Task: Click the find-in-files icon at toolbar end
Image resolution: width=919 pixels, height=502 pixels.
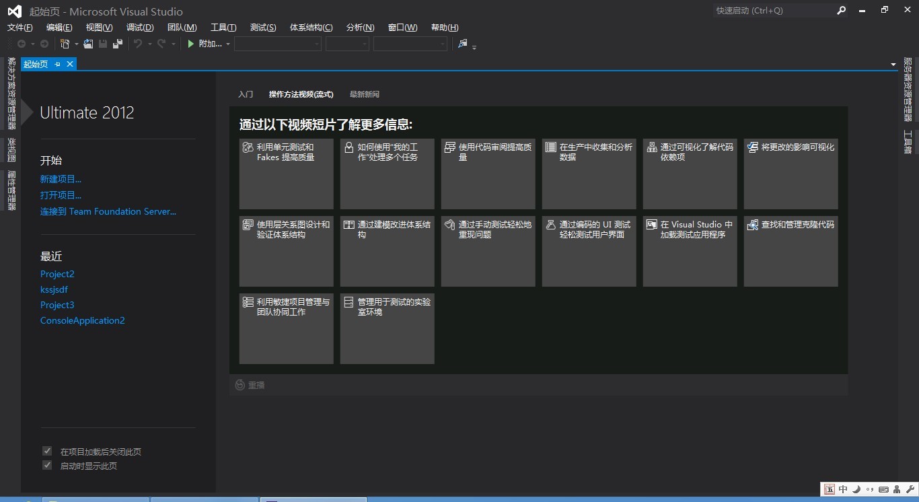Action: [x=462, y=44]
